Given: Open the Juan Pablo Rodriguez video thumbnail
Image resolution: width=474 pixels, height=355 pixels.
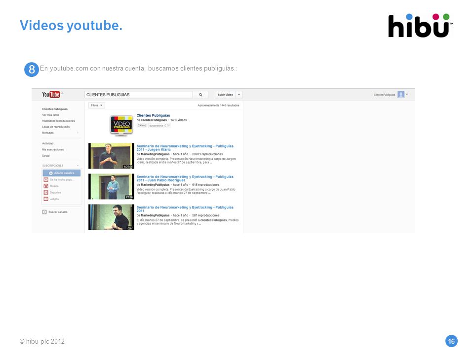Looking at the screenshot, I should (111, 186).
